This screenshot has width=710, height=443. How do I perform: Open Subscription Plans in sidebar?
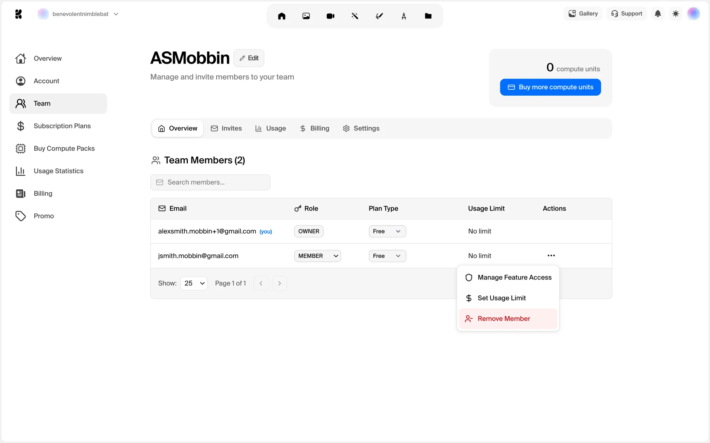point(62,126)
